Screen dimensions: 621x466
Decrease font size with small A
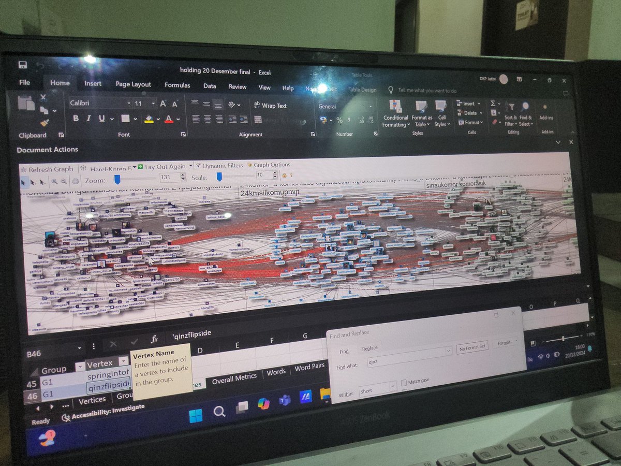[x=175, y=104]
